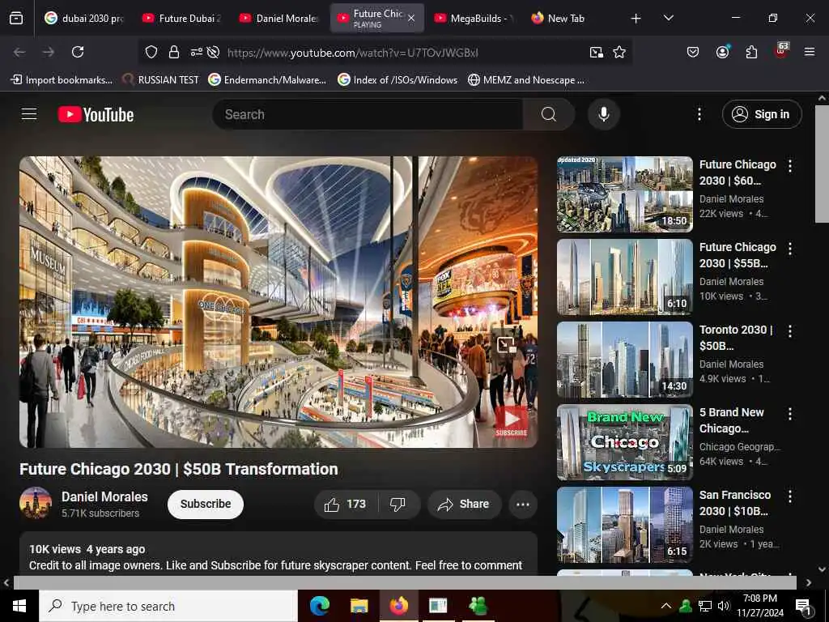829x622 pixels.
Task: Open the Import bookmarks bookmark
Action: pyautogui.click(x=62, y=80)
